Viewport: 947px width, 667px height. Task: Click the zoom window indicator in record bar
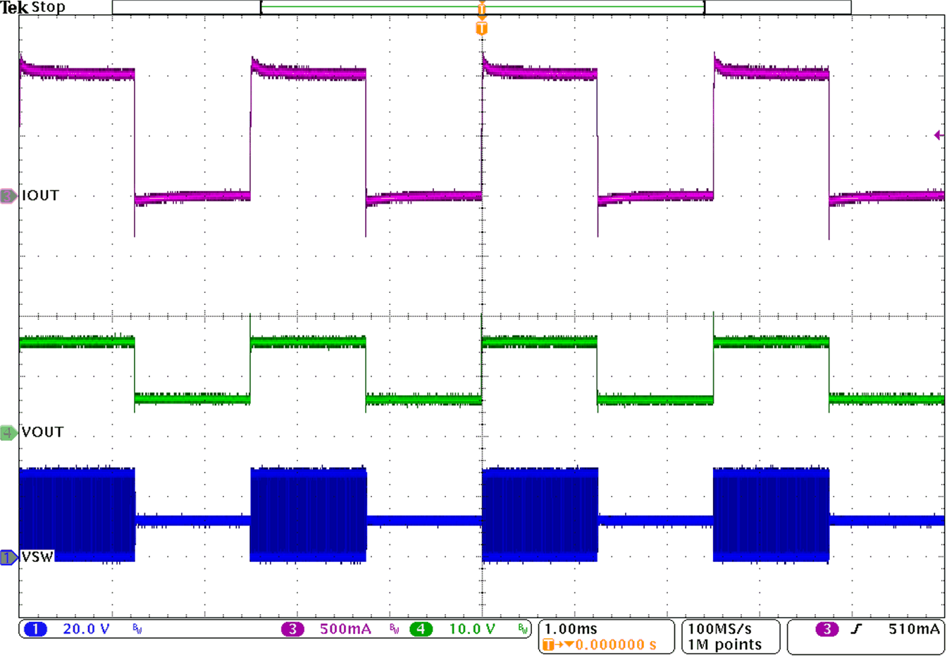(483, 8)
